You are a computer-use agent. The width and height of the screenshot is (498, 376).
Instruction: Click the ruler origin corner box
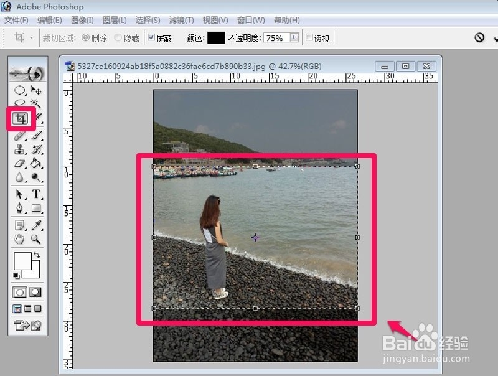point(68,78)
